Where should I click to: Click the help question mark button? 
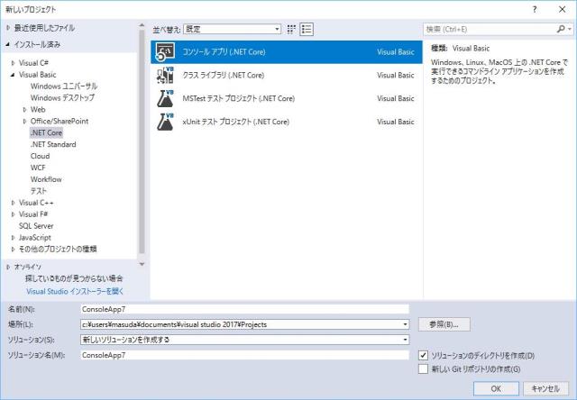(536, 8)
